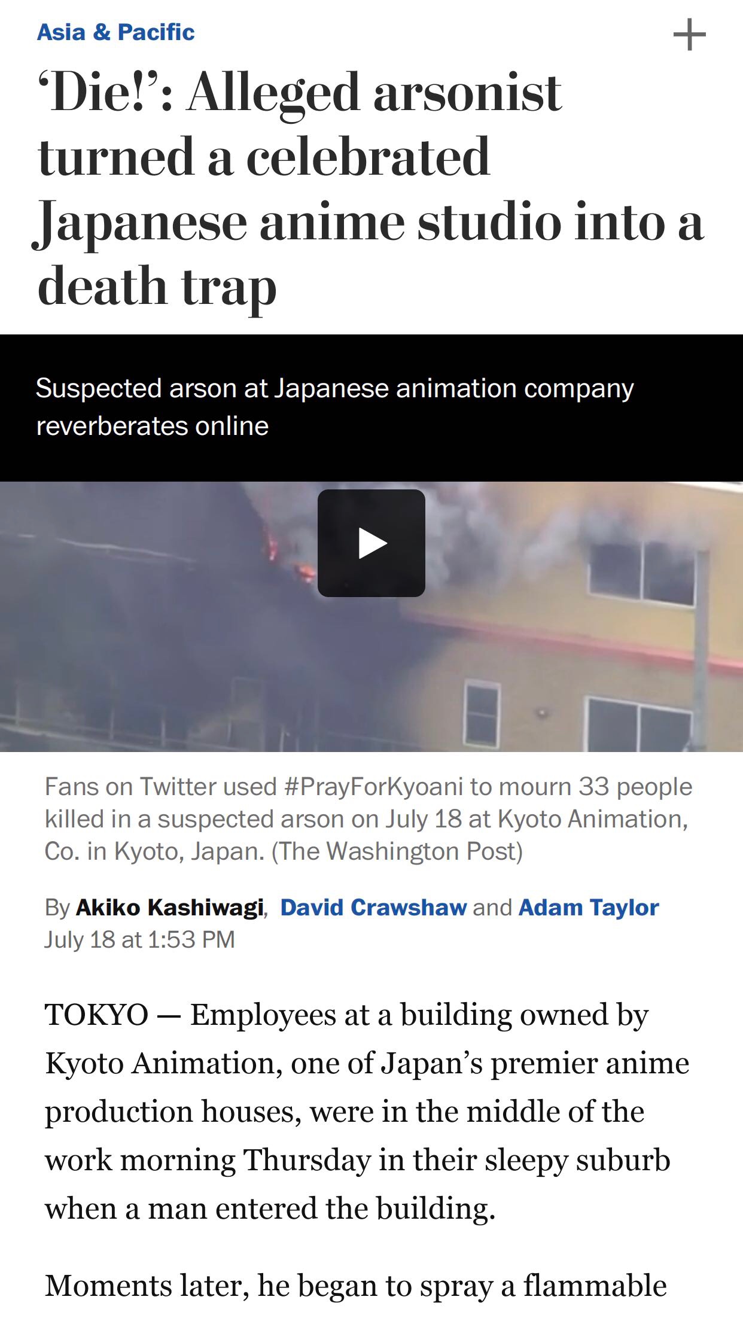Select the Akiko Kashiwagi byline name
Screen dimensions: 743x1321
(x=169, y=908)
